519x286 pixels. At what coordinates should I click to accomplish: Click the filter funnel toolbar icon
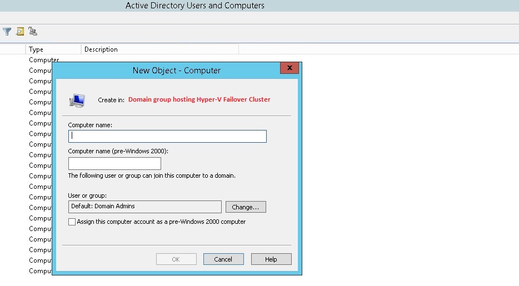(x=7, y=32)
